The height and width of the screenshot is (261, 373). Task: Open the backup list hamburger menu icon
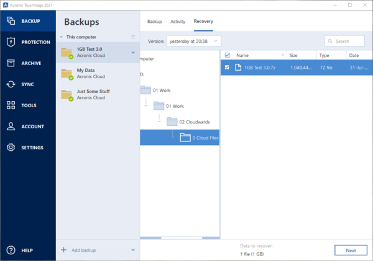[133, 37]
